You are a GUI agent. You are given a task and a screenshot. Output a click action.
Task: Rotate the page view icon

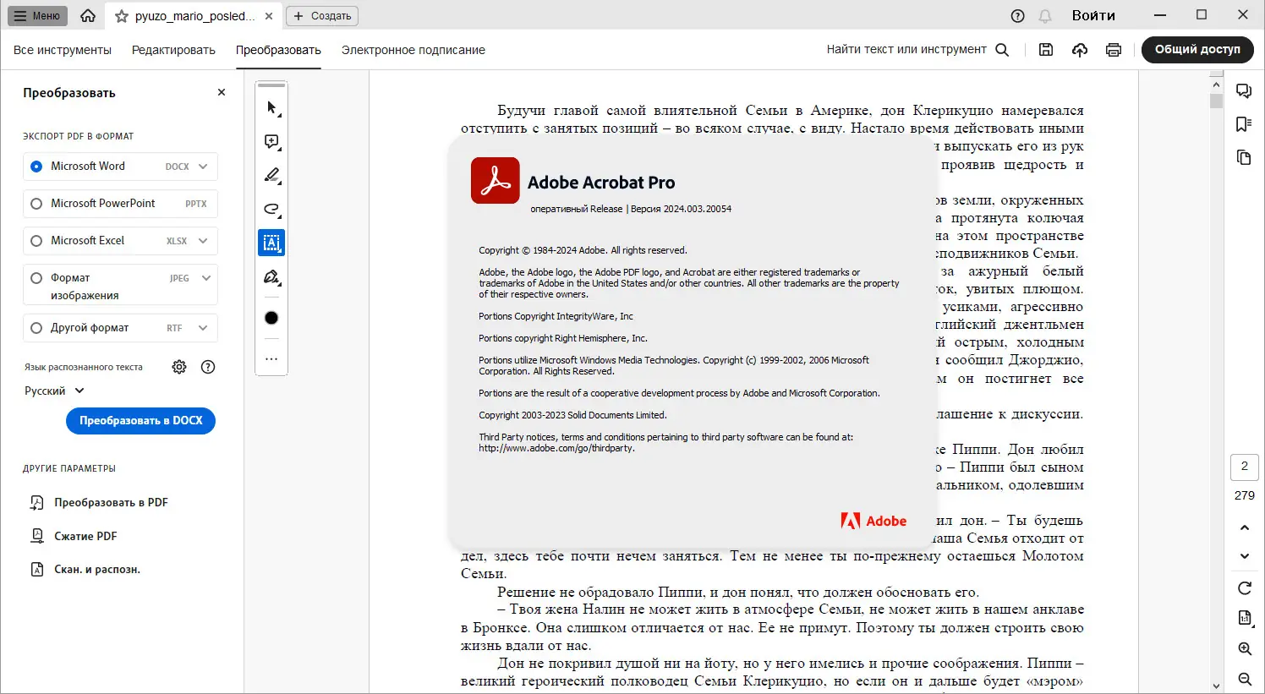point(1245,588)
